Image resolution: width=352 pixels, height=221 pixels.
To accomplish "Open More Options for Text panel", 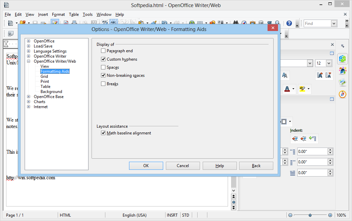I will click(332, 53).
